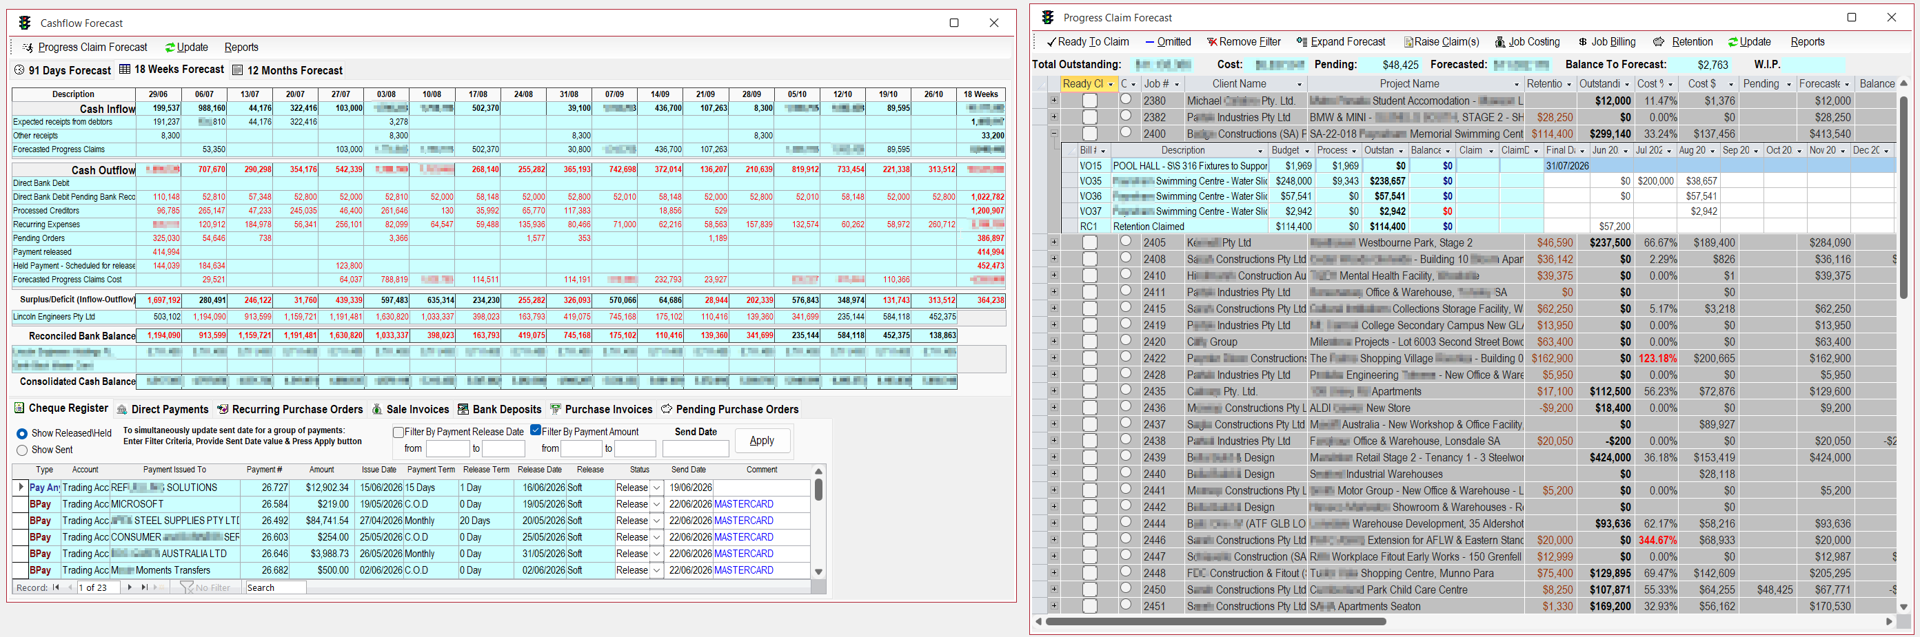Tick Ready Claim checkbox for job 2405
Screen dimensions: 1920x637
pyautogui.click(x=1090, y=243)
